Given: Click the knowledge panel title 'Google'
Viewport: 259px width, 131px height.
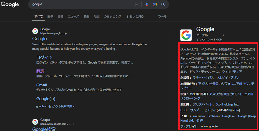Looking at the screenshot, I should [205, 29].
